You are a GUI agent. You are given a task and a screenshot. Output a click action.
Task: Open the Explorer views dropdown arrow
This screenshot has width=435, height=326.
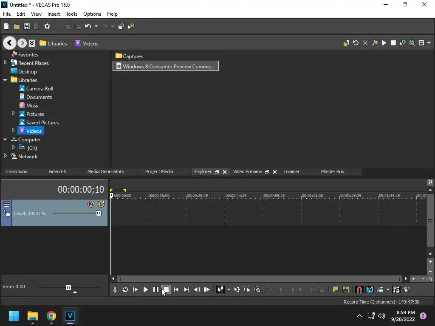click(x=429, y=43)
